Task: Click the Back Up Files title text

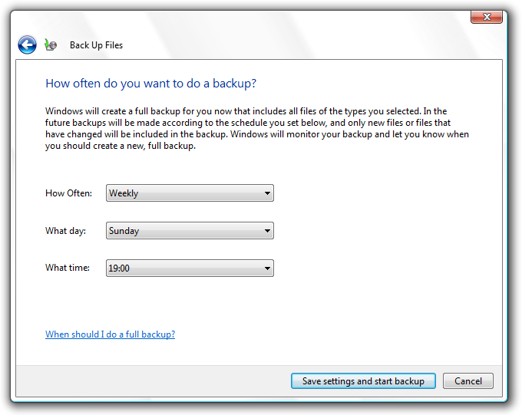Action: tap(96, 45)
